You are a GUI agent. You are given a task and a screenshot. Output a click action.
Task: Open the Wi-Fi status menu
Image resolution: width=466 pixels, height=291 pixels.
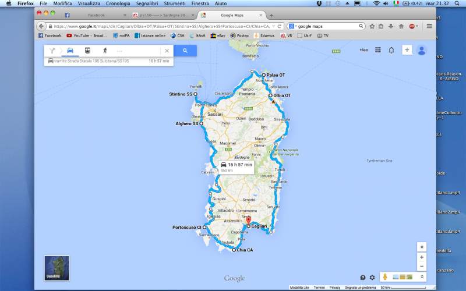(x=376, y=3)
